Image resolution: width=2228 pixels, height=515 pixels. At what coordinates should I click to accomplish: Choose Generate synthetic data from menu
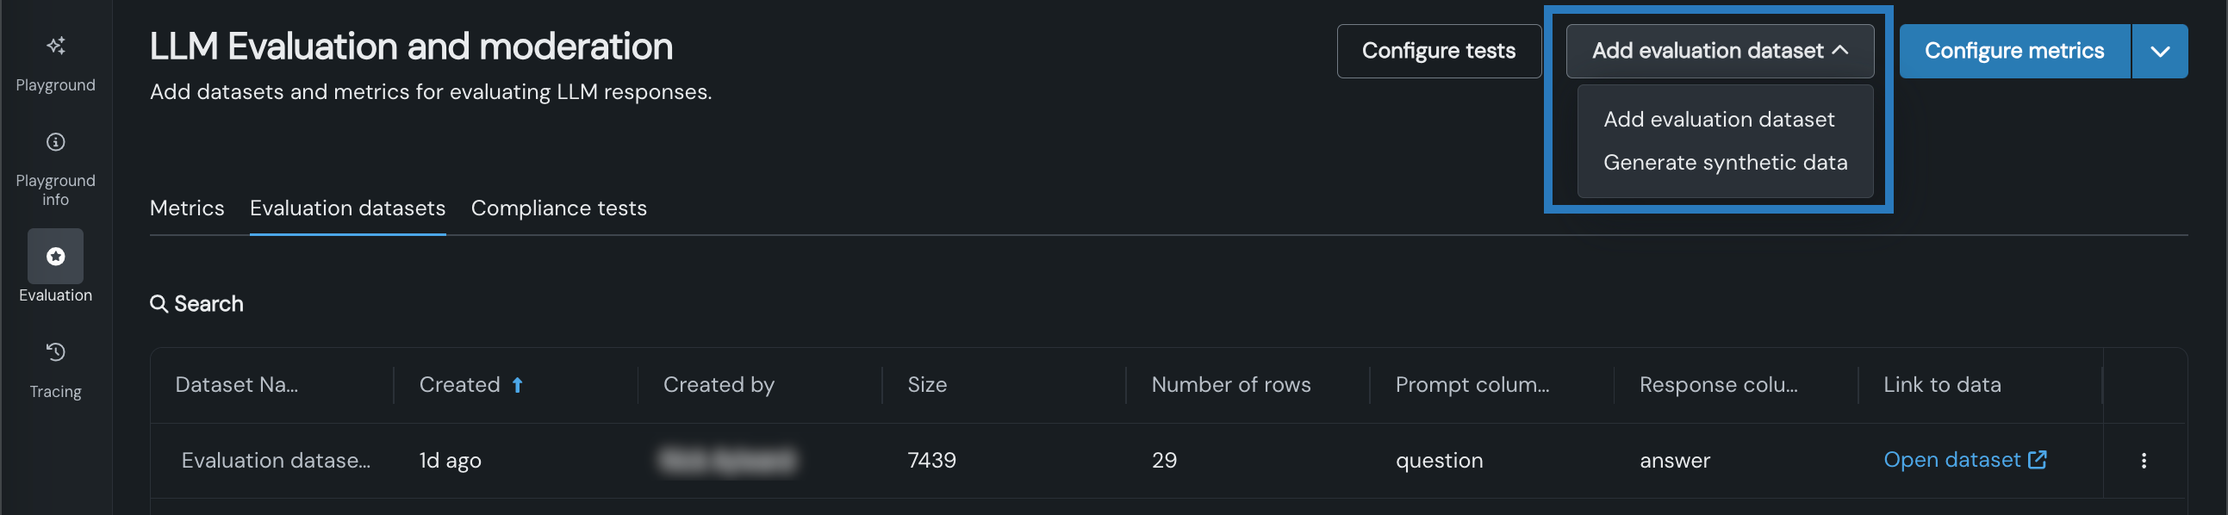coord(1725,163)
